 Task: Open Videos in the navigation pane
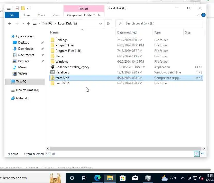pos(23,73)
